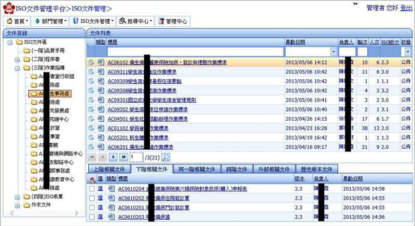Click the document icon for AC0610203
415x226 pixels.
pos(112,217)
